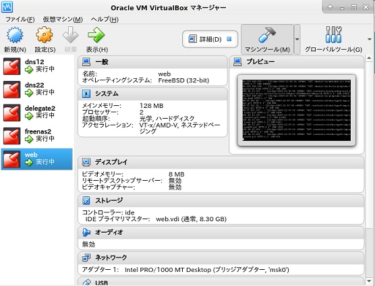This screenshot has width=375, height=286.
Task: Open System (システム) section header link
Action: (x=107, y=94)
